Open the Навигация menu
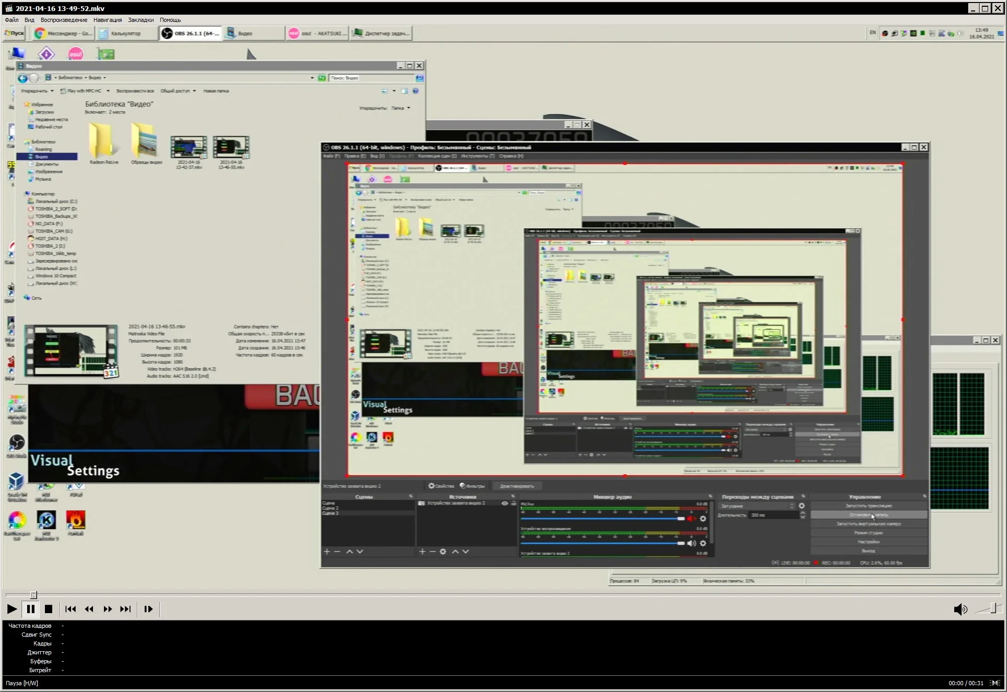This screenshot has width=1007, height=692. point(108,20)
